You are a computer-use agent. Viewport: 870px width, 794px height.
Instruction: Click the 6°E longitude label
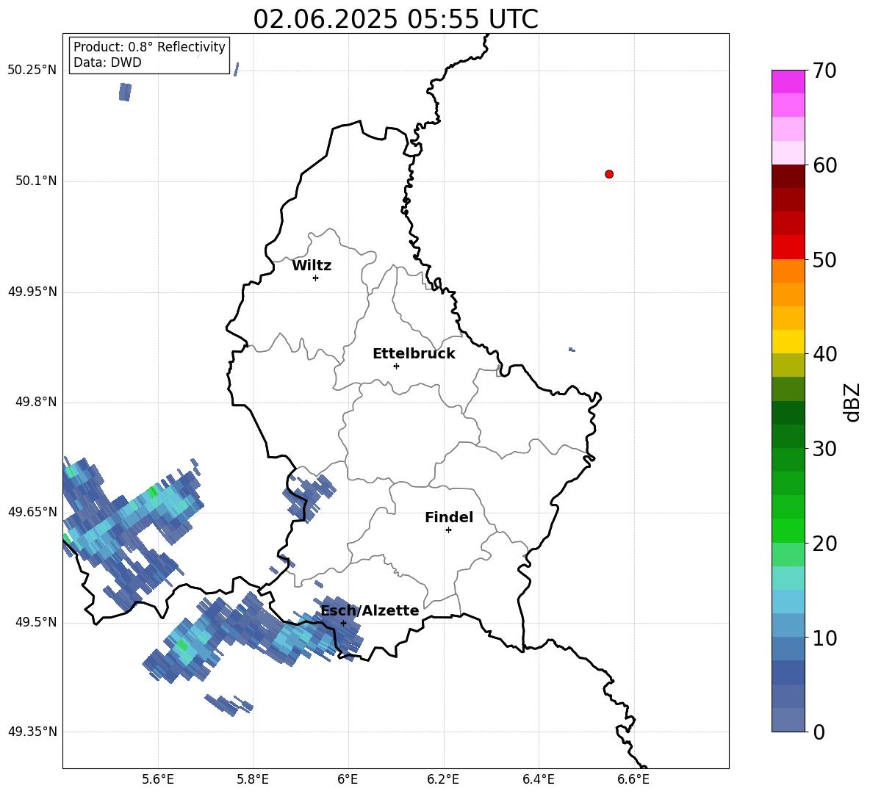(348, 780)
